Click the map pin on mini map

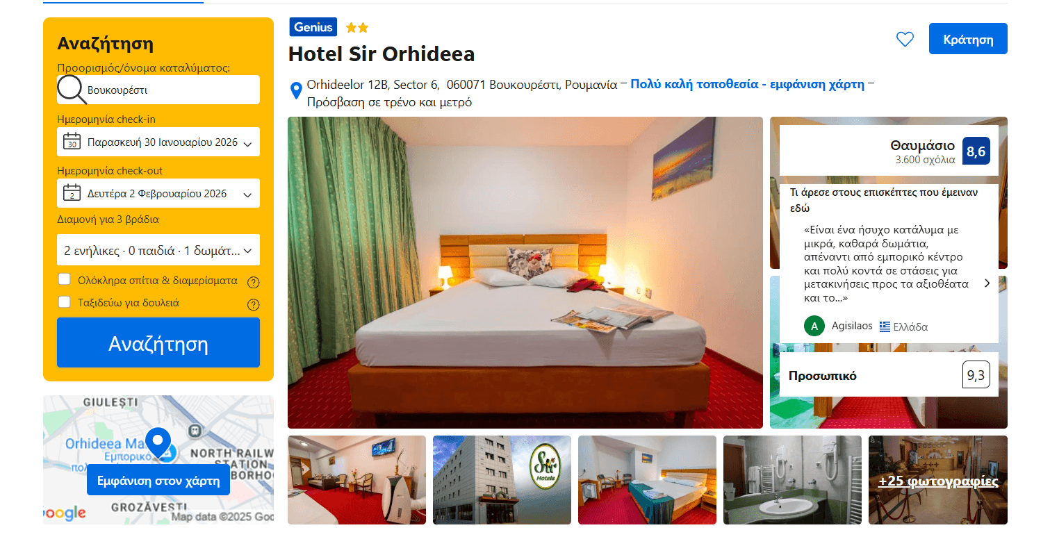[158, 442]
